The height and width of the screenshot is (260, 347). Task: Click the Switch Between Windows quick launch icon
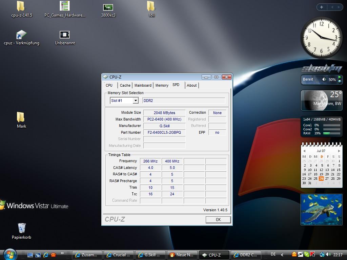[38, 255]
